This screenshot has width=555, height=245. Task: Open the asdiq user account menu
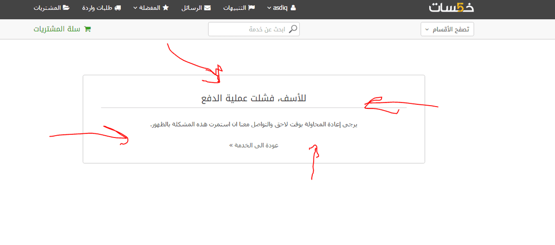pos(281,8)
